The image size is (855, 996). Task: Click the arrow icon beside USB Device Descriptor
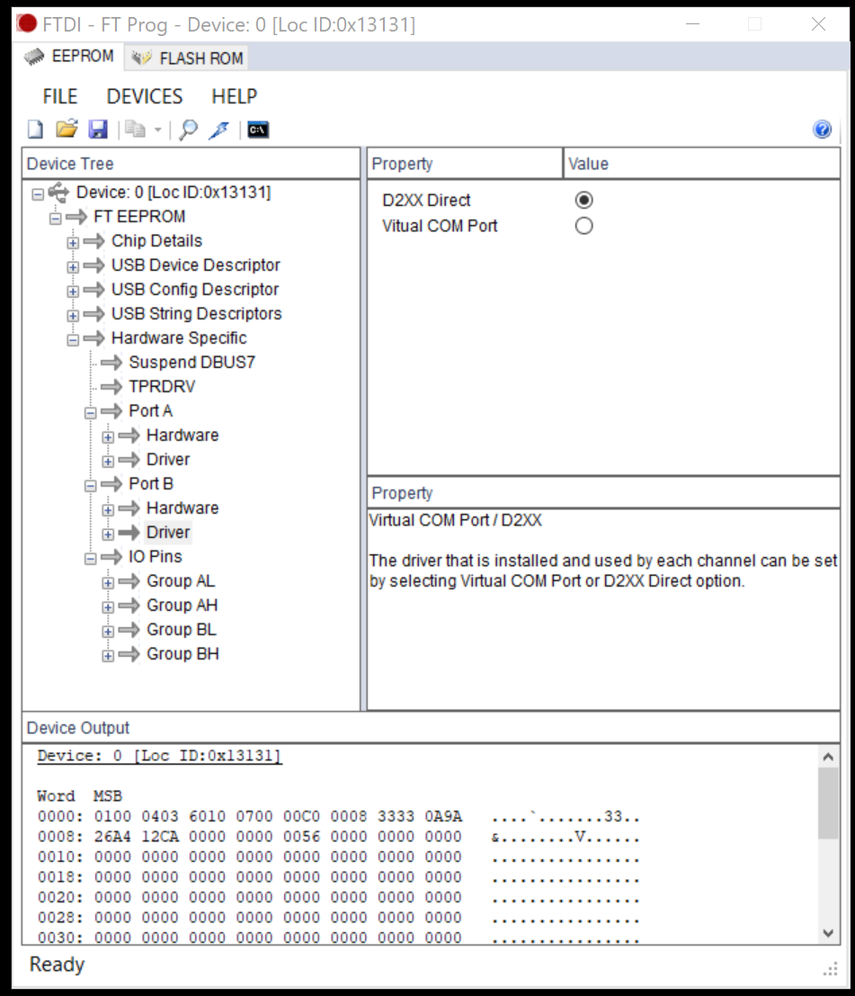pos(94,265)
